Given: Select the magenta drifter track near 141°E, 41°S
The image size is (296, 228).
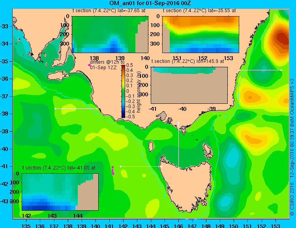Looking at the screenshot, I should click(x=113, y=171).
